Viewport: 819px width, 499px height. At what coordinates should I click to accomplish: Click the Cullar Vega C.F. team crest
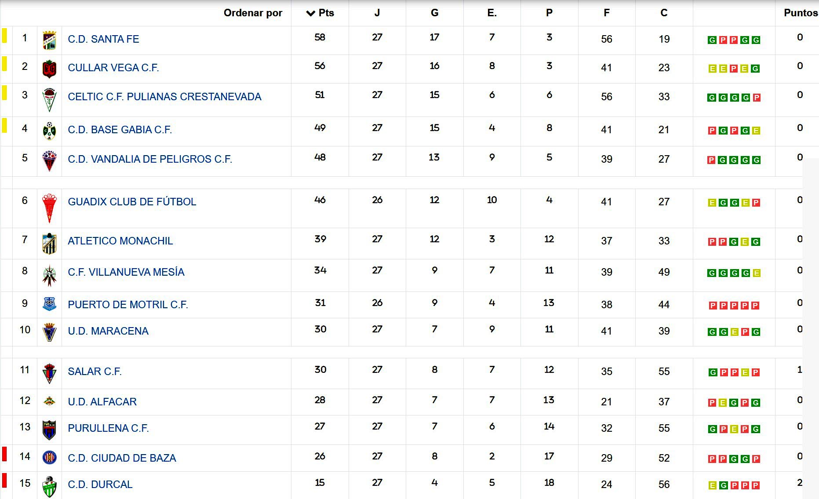click(49, 69)
